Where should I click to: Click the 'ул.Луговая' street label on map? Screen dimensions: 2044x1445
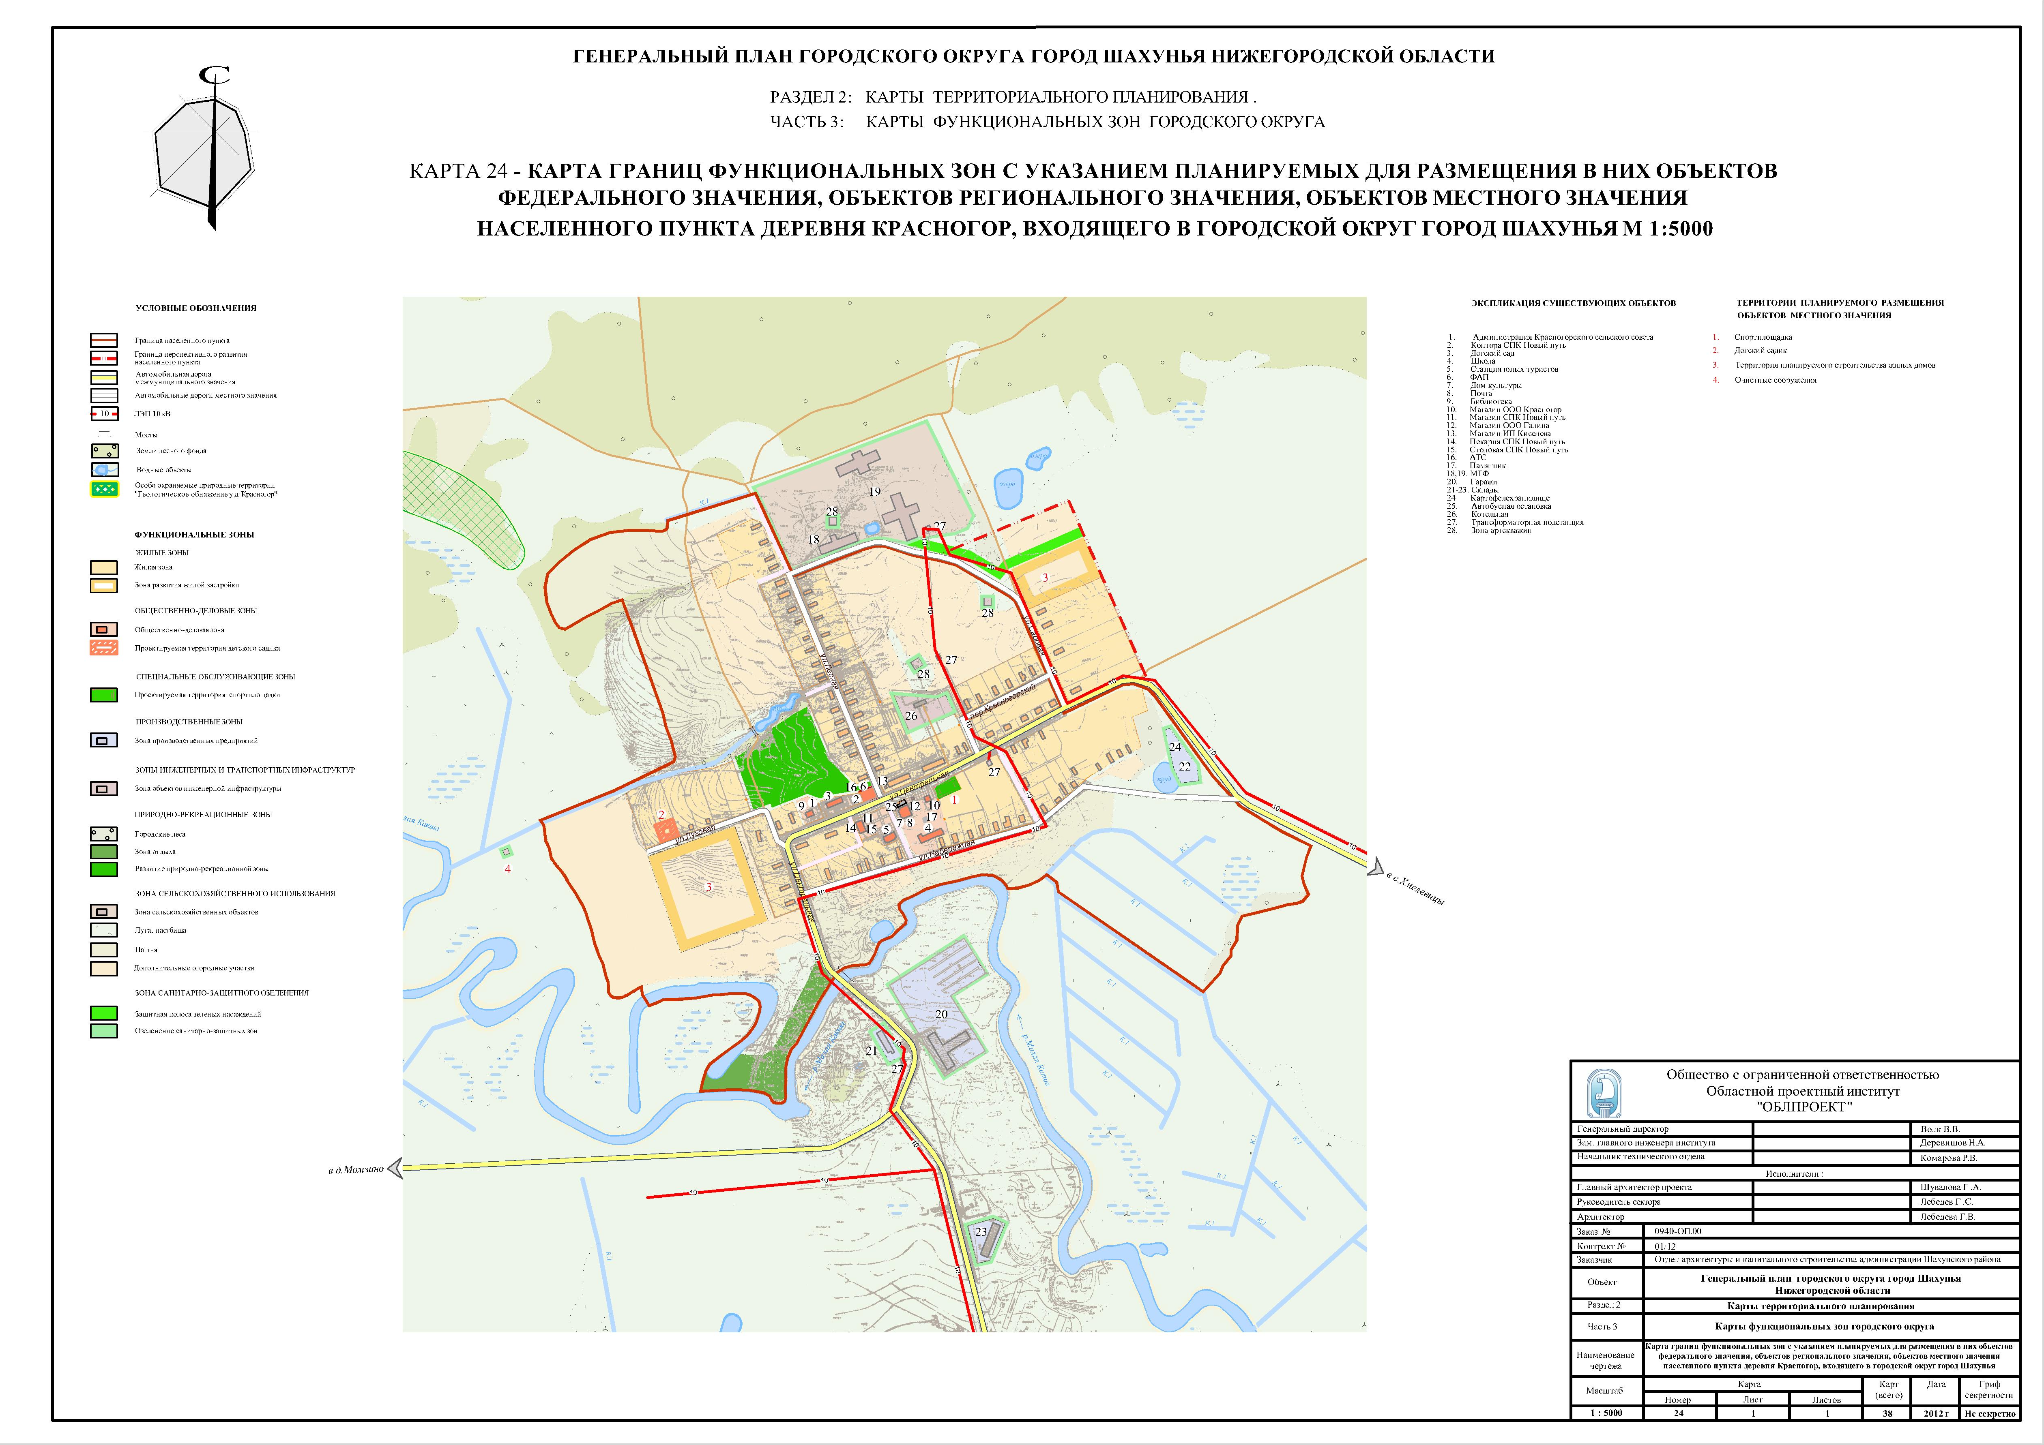point(694,834)
